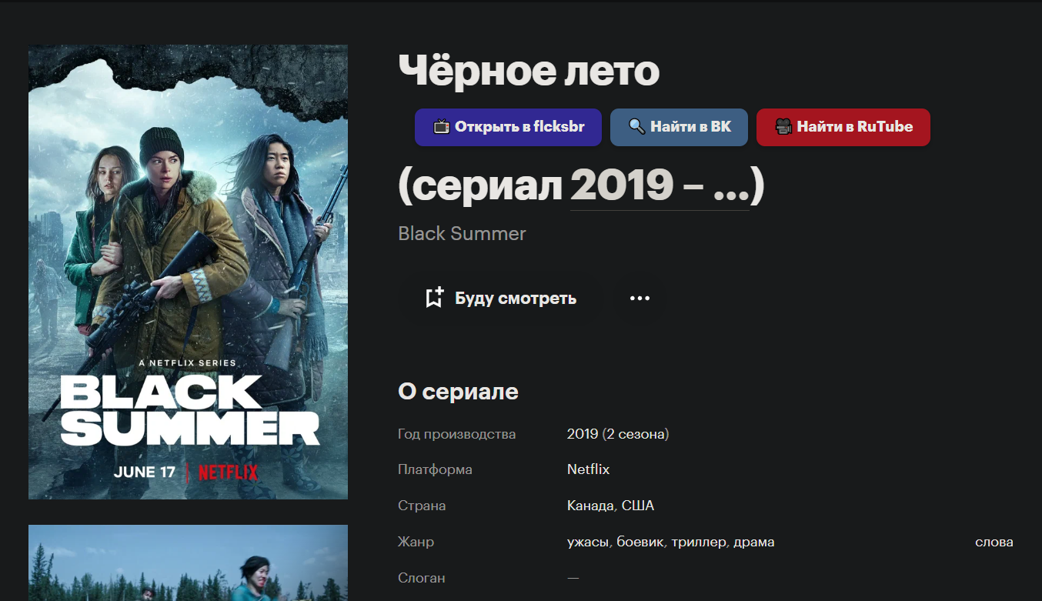Open the three-dots more options menu
1042x601 pixels.
(x=640, y=298)
